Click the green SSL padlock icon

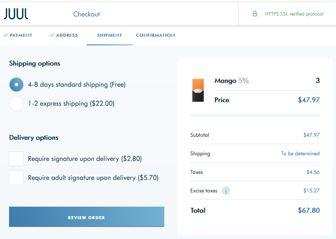pyautogui.click(x=255, y=14)
